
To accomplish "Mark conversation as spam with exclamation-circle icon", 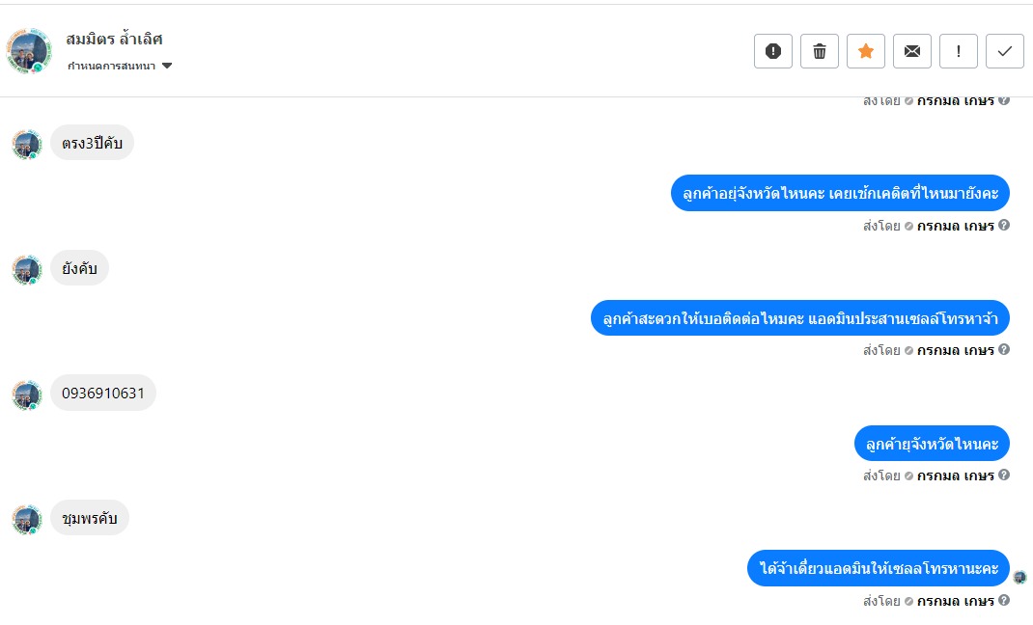I will click(772, 51).
